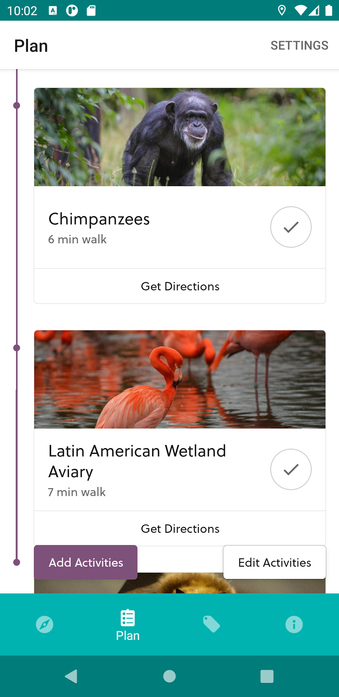Tap the location pin in status bar

282,11
